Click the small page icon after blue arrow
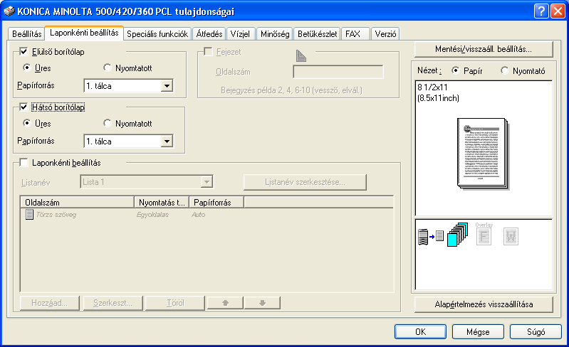The height and width of the screenshot is (347, 569). click(x=440, y=236)
